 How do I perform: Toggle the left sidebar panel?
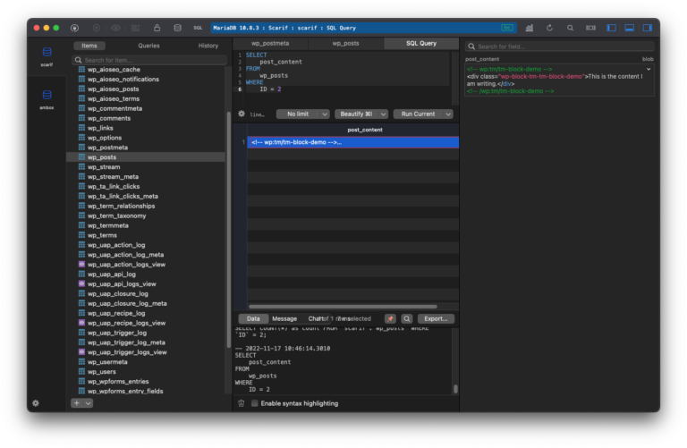pyautogui.click(x=611, y=28)
